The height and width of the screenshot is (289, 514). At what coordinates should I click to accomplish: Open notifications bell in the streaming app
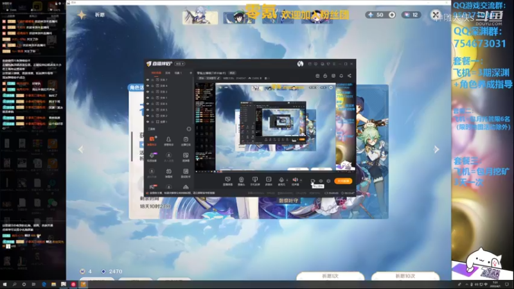(x=341, y=76)
